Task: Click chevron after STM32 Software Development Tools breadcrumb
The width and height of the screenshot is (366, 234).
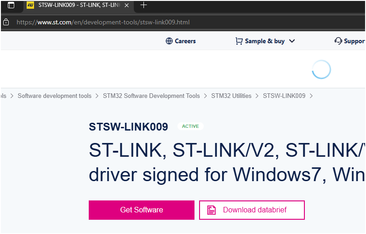Action: 206,96
